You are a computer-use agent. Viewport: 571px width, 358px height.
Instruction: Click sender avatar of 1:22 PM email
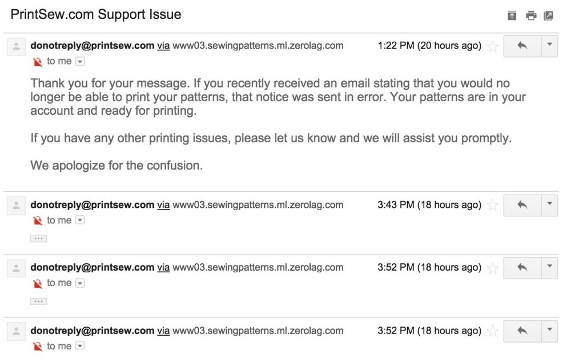[17, 47]
